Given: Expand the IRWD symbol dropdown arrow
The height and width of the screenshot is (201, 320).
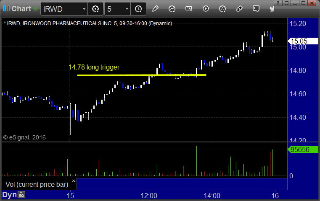Looking at the screenshot, I should 84,9.
